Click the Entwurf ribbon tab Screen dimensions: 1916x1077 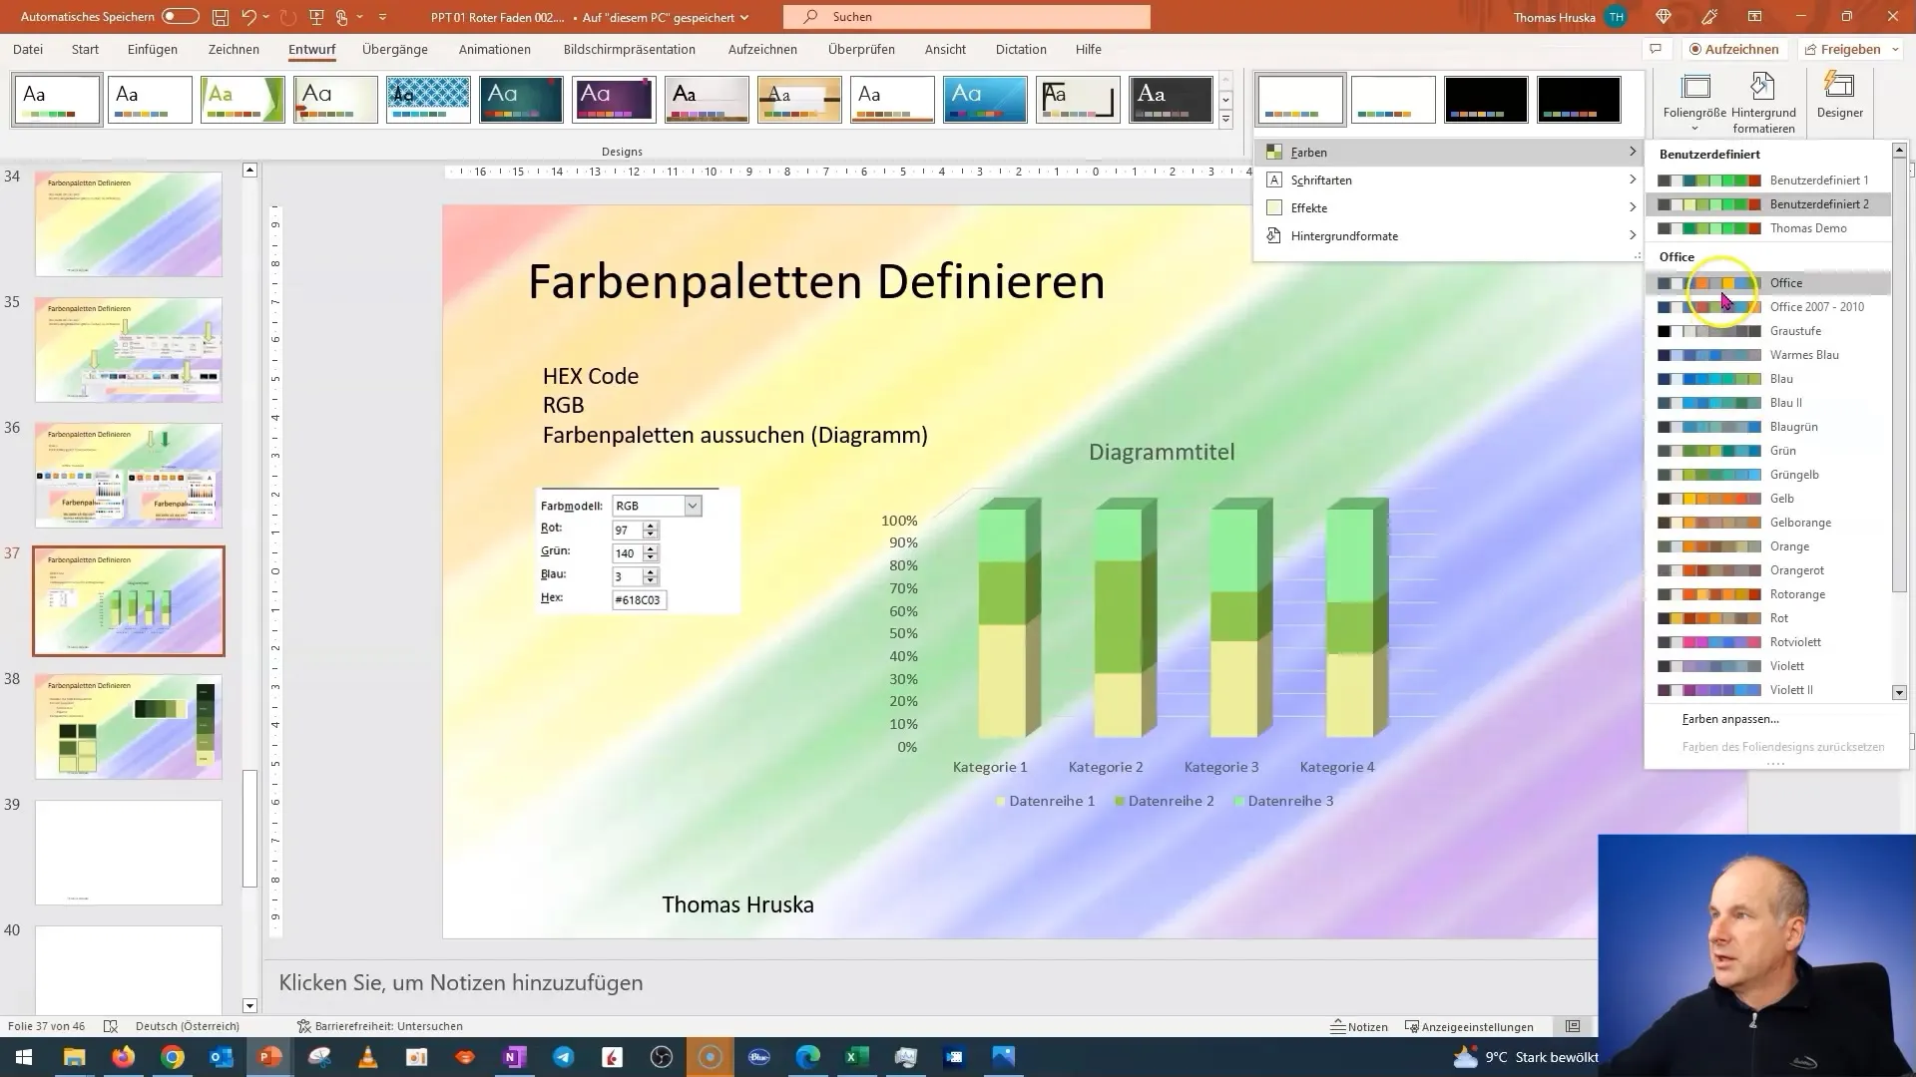pyautogui.click(x=310, y=50)
